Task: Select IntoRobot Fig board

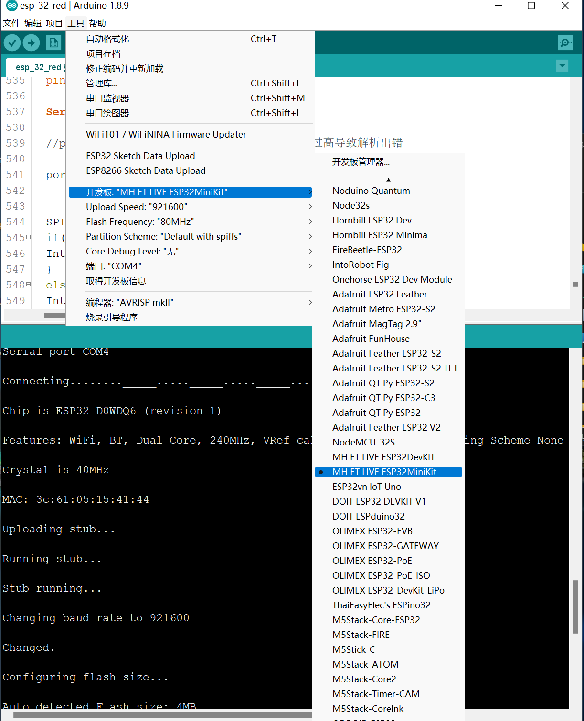Action: click(388, 265)
